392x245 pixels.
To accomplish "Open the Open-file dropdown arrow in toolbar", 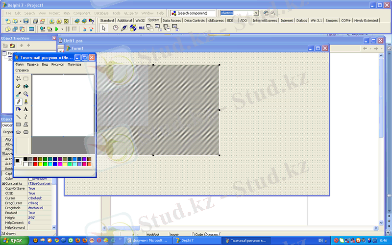I will [21, 21].
